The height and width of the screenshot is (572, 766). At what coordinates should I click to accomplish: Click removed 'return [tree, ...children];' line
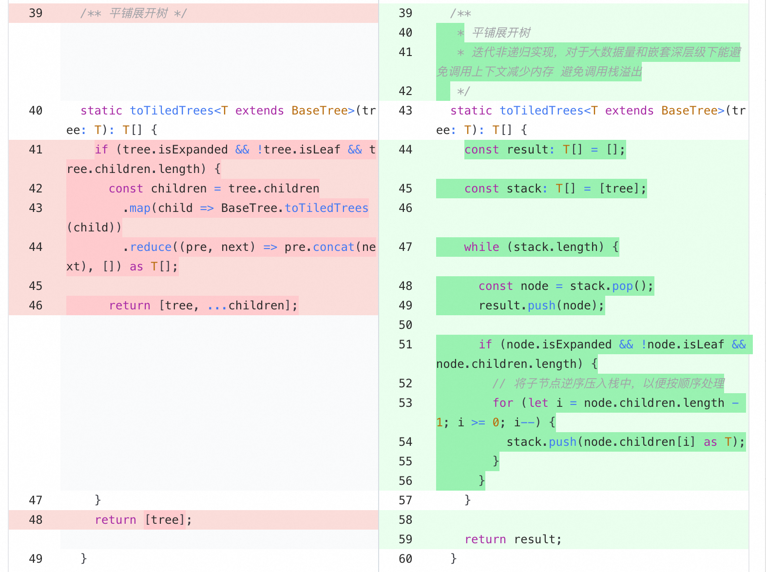coord(203,305)
